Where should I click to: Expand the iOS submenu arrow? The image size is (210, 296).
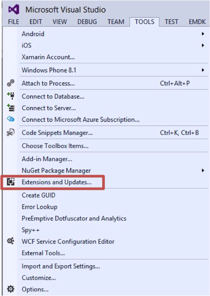click(203, 45)
